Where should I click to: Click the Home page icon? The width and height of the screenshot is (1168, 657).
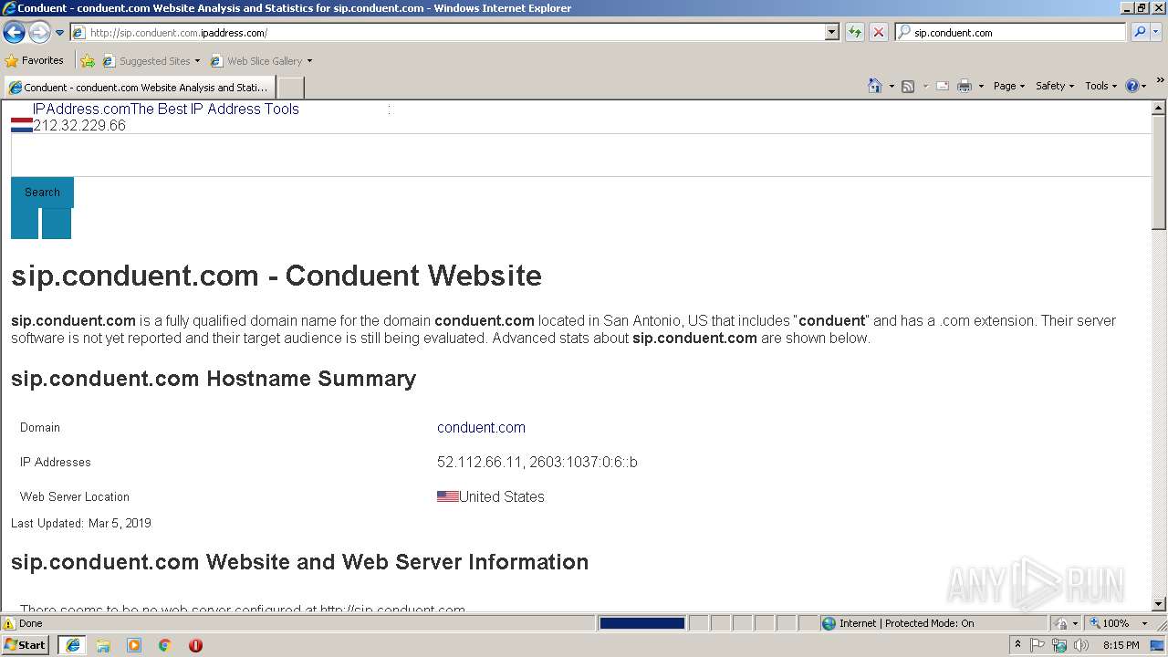point(875,86)
